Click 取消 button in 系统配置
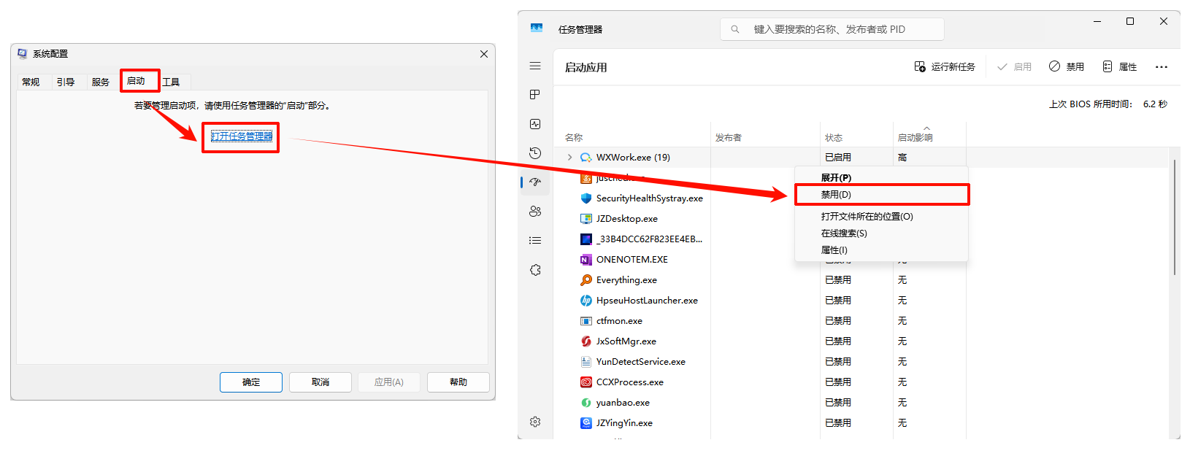This screenshot has width=1190, height=456. point(320,382)
